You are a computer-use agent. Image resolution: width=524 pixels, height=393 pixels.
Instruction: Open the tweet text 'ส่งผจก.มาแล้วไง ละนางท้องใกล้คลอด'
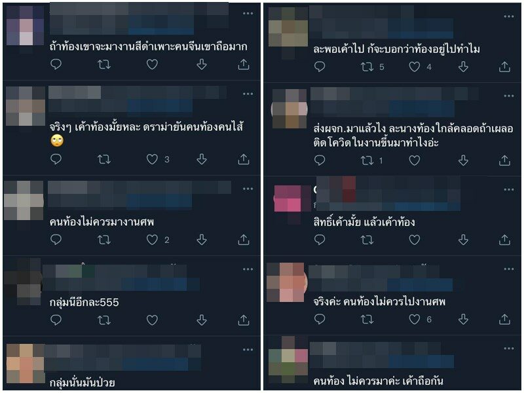(413, 136)
